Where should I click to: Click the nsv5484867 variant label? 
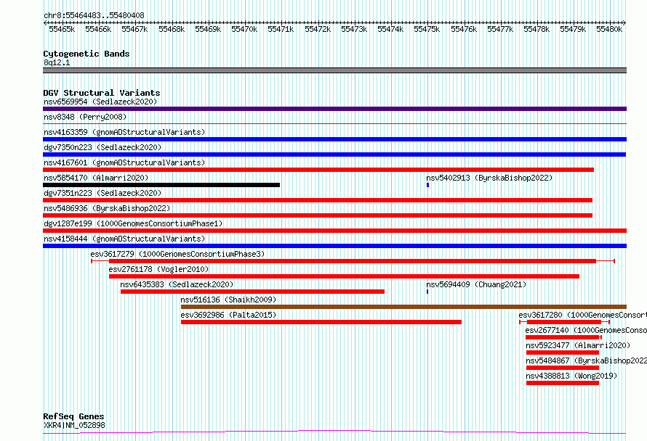tap(586, 360)
